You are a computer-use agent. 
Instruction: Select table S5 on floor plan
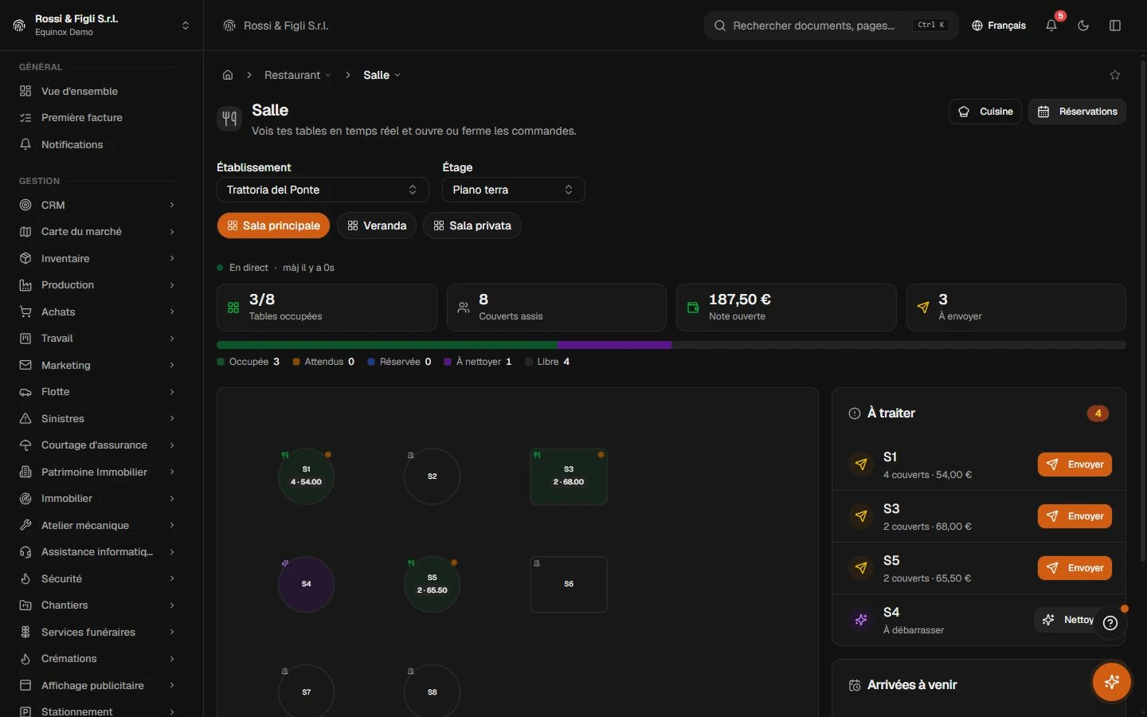coord(432,584)
